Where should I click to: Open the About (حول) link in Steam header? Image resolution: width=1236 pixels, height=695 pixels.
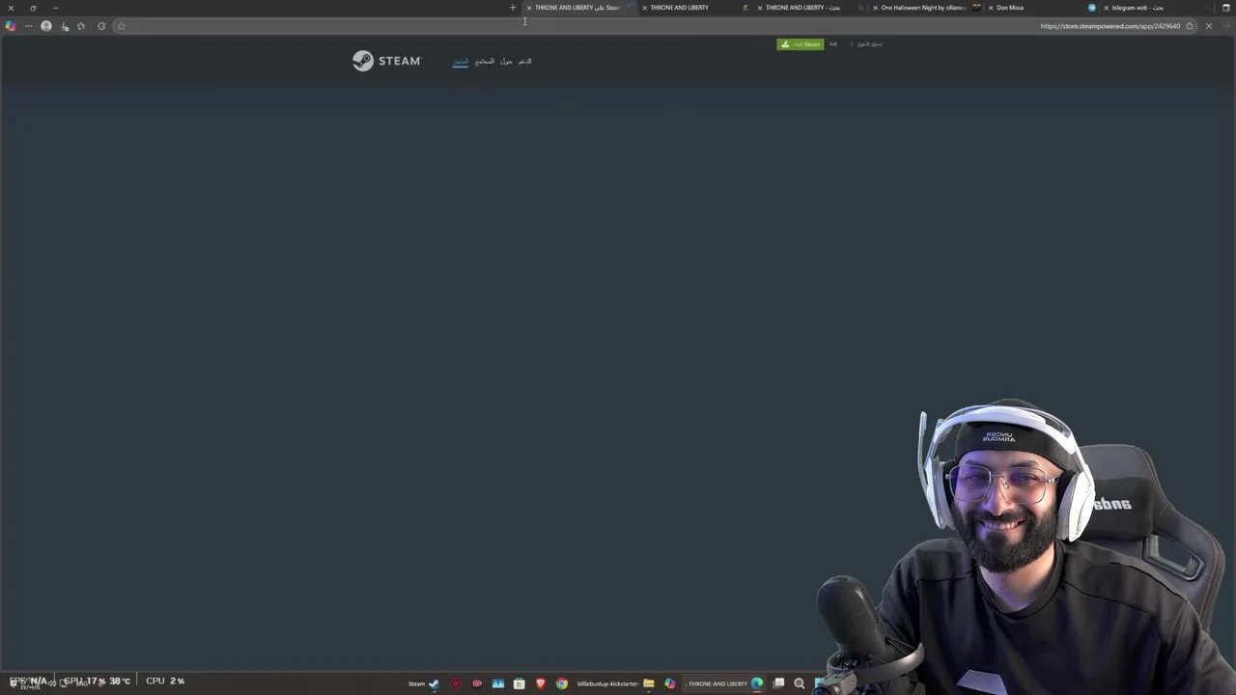pos(506,61)
